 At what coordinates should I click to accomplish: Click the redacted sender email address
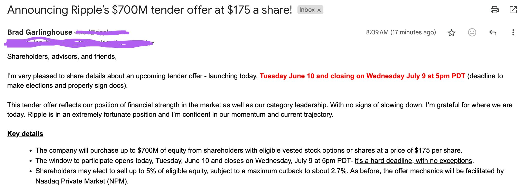102,32
